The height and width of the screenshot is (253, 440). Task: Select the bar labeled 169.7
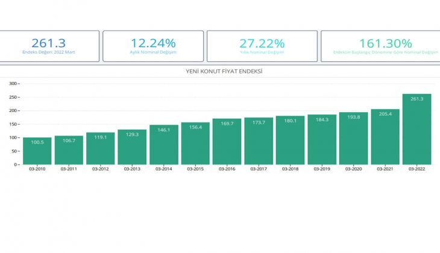point(227,142)
